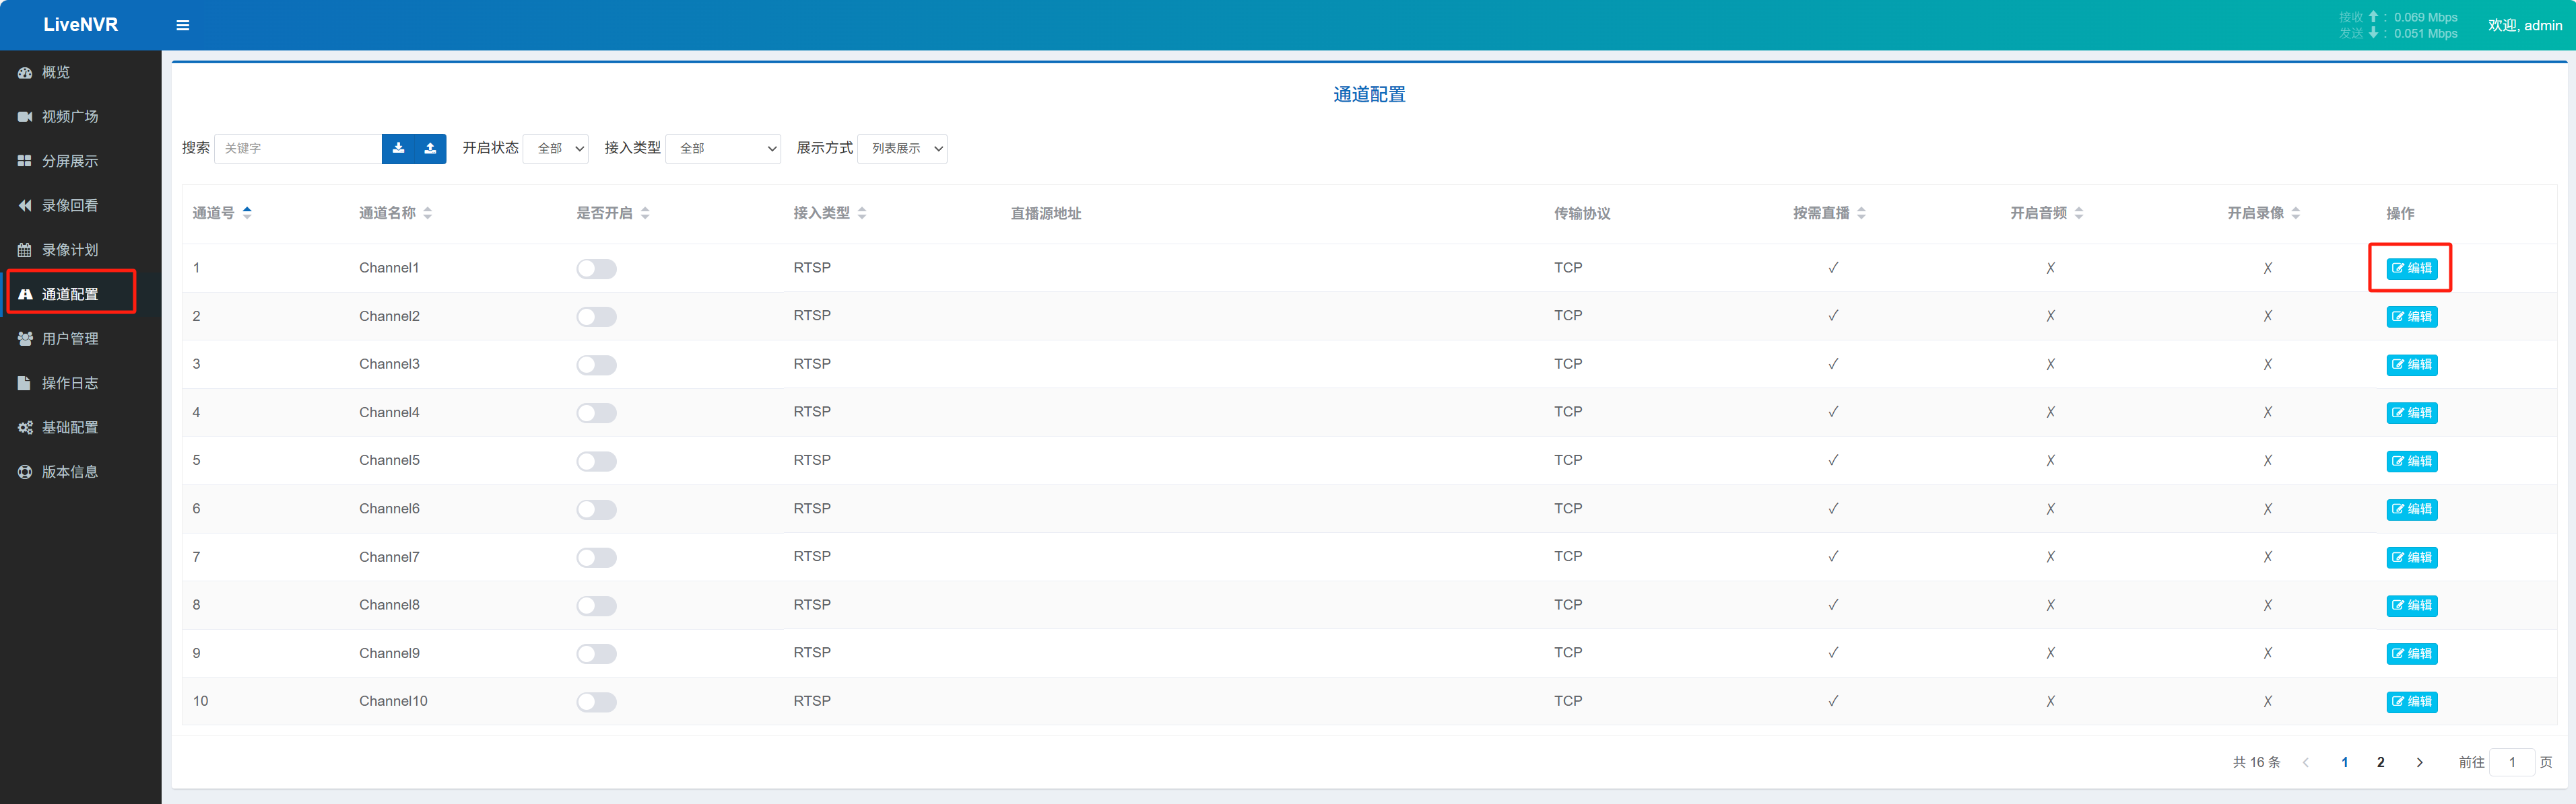
Task: Open 视频广场 menu item
Action: (x=80, y=117)
